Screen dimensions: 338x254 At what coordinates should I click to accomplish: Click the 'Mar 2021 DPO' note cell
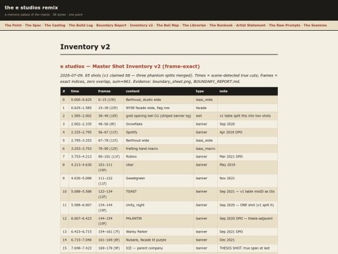coord(247,157)
